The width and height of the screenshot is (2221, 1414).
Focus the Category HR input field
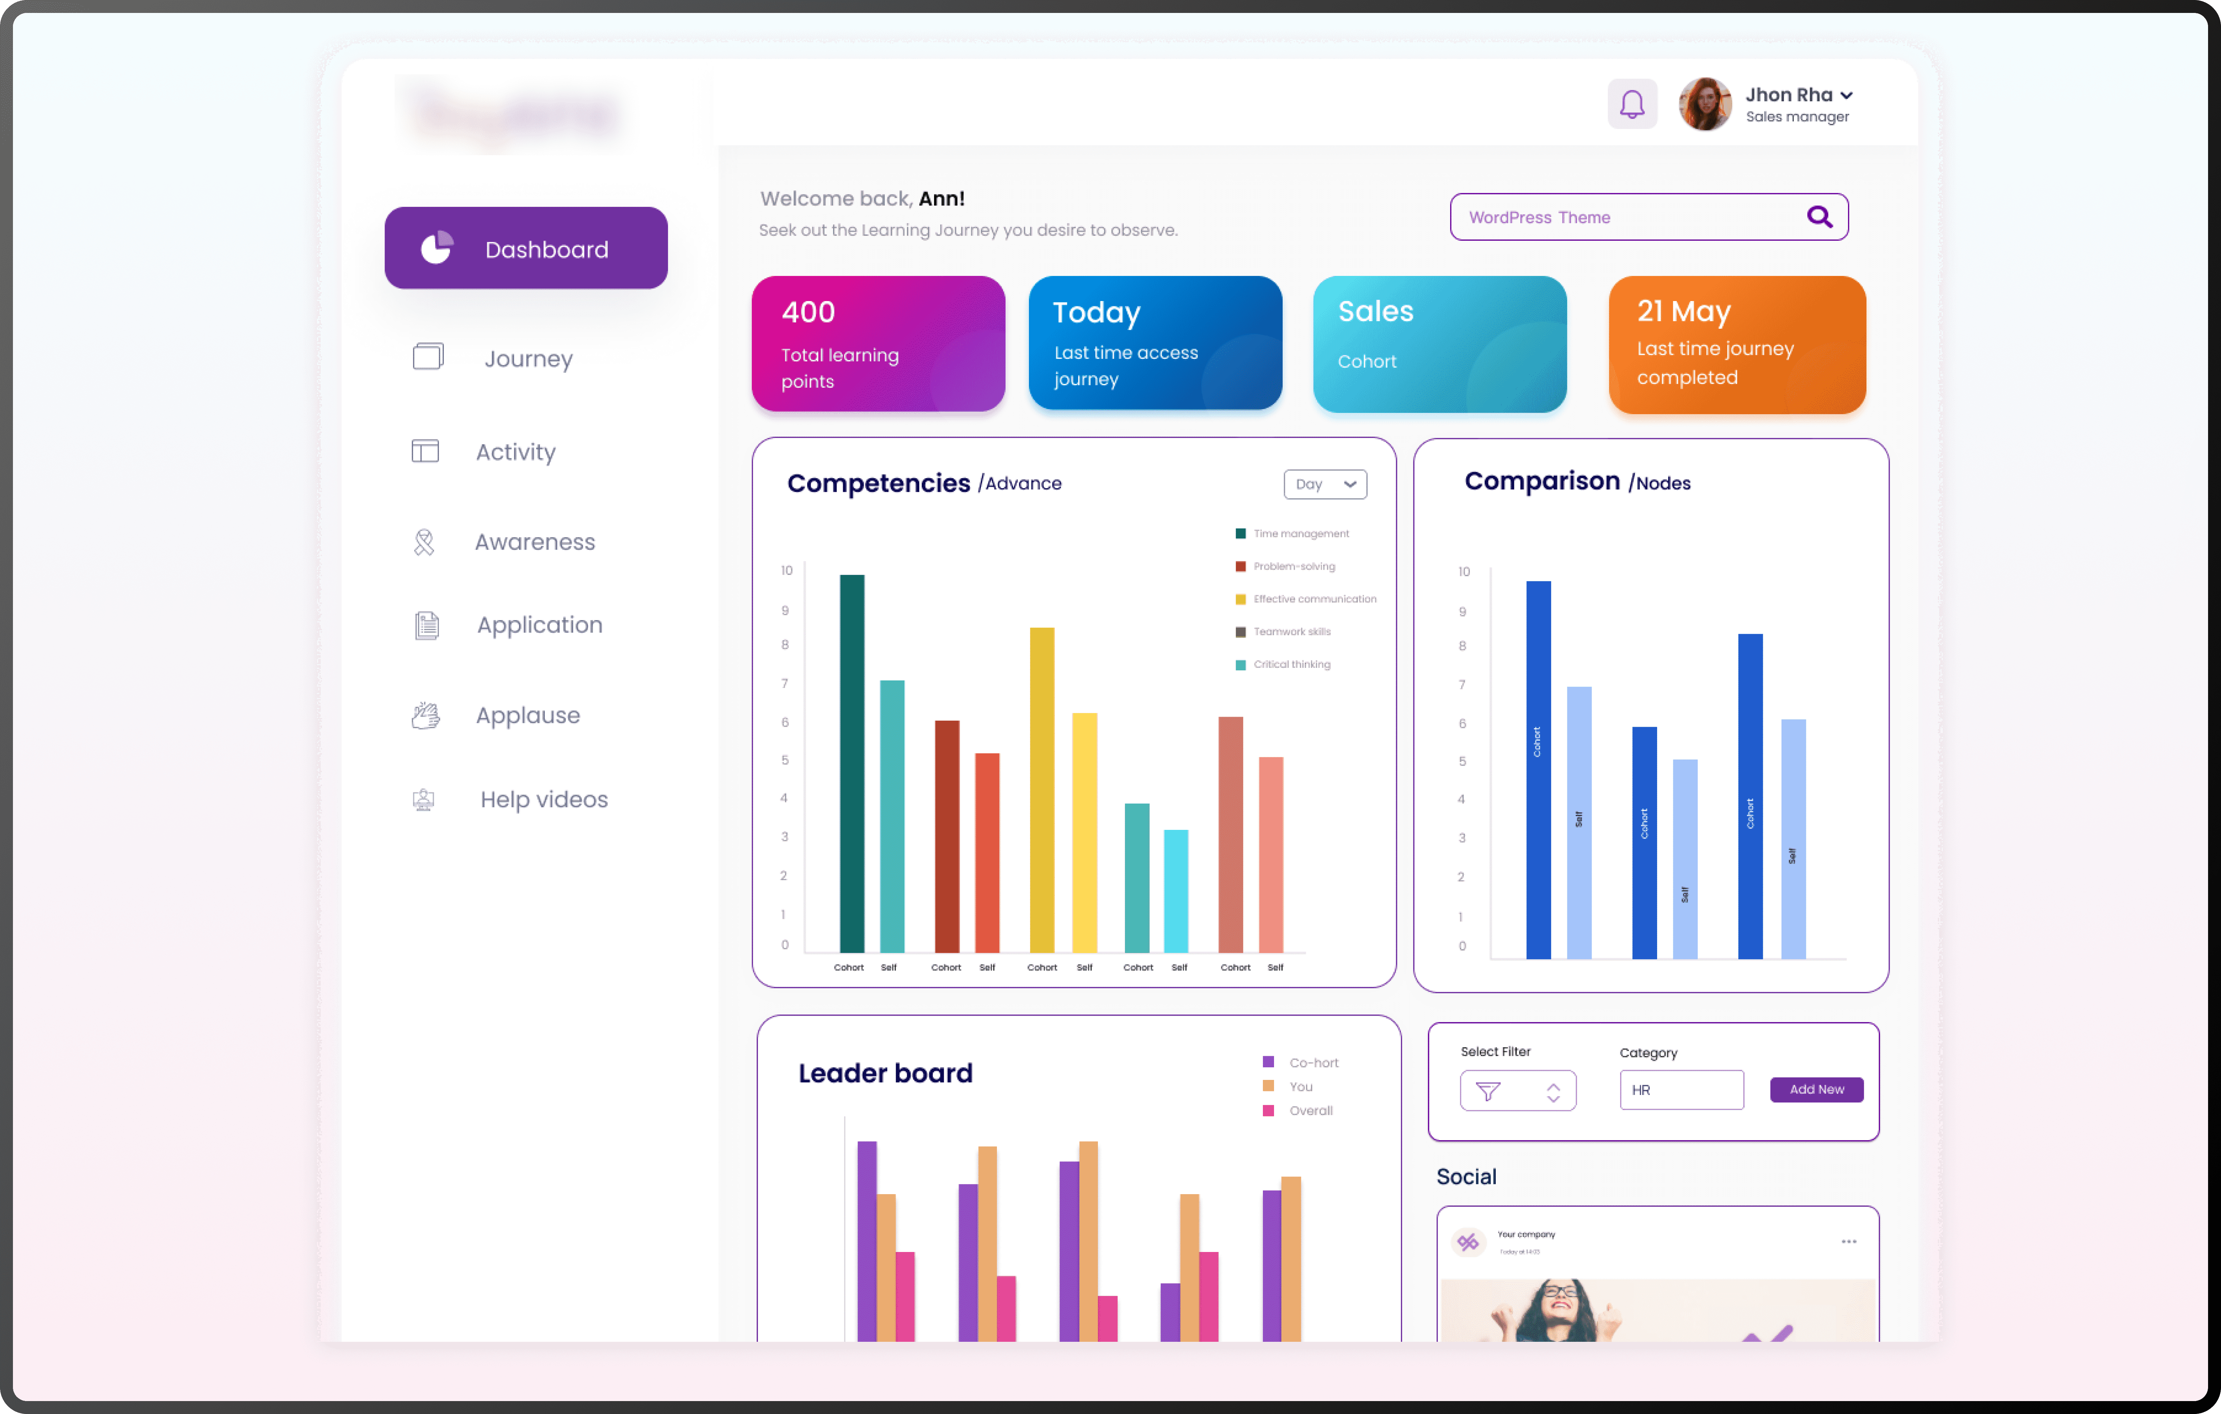pos(1682,1090)
